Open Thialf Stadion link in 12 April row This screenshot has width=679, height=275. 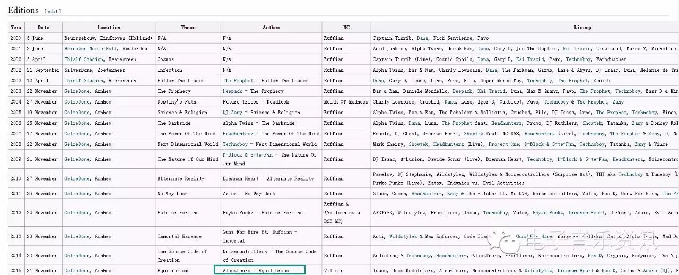click(84, 81)
